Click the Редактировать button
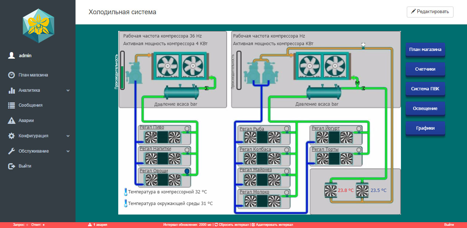467x228 pixels. (x=430, y=12)
